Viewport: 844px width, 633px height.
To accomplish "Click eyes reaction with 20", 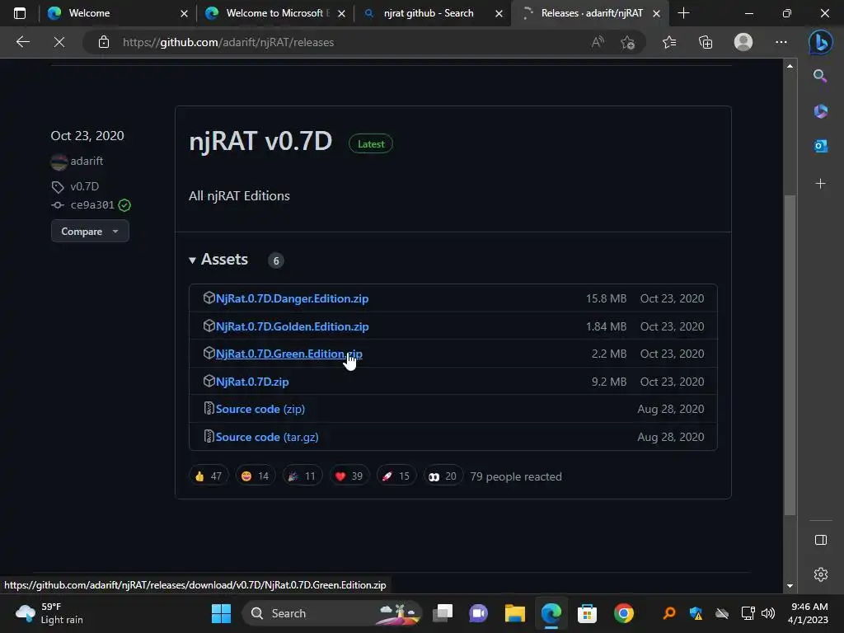I will pyautogui.click(x=443, y=476).
